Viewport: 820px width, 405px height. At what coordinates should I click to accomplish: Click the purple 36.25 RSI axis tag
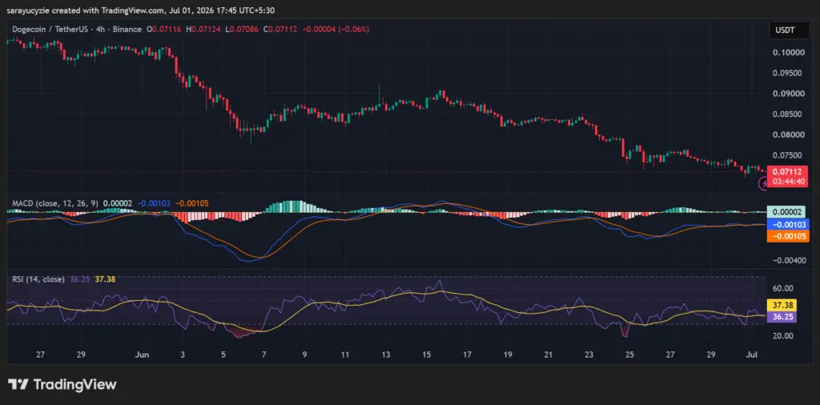click(782, 317)
